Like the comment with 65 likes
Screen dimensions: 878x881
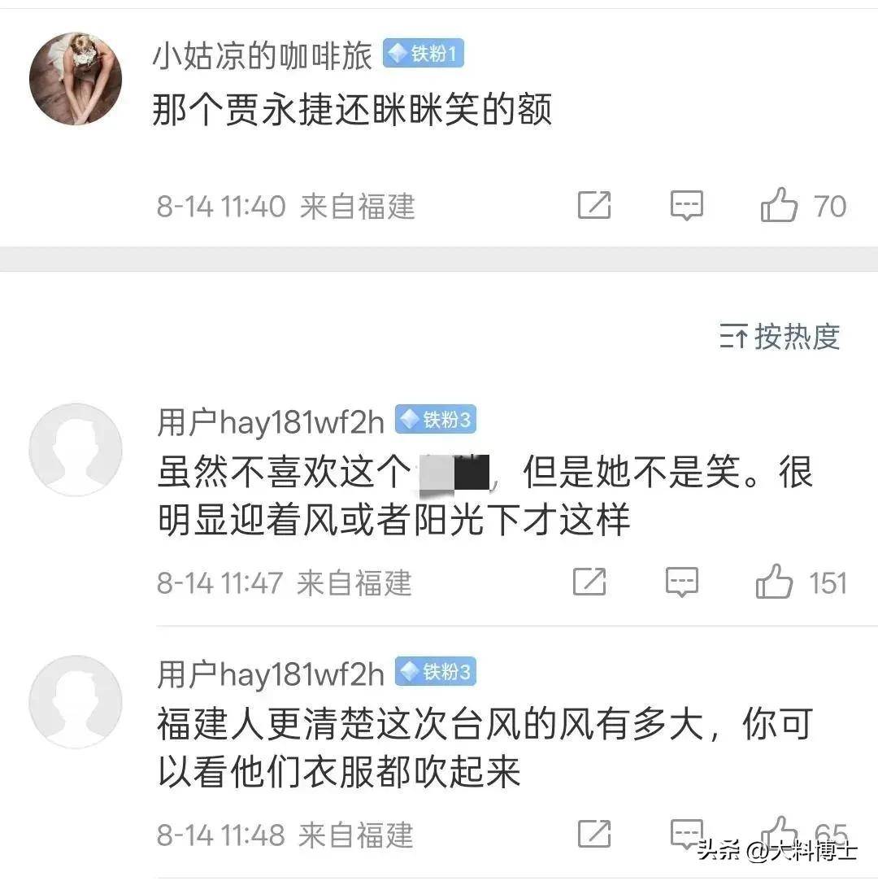(x=779, y=833)
